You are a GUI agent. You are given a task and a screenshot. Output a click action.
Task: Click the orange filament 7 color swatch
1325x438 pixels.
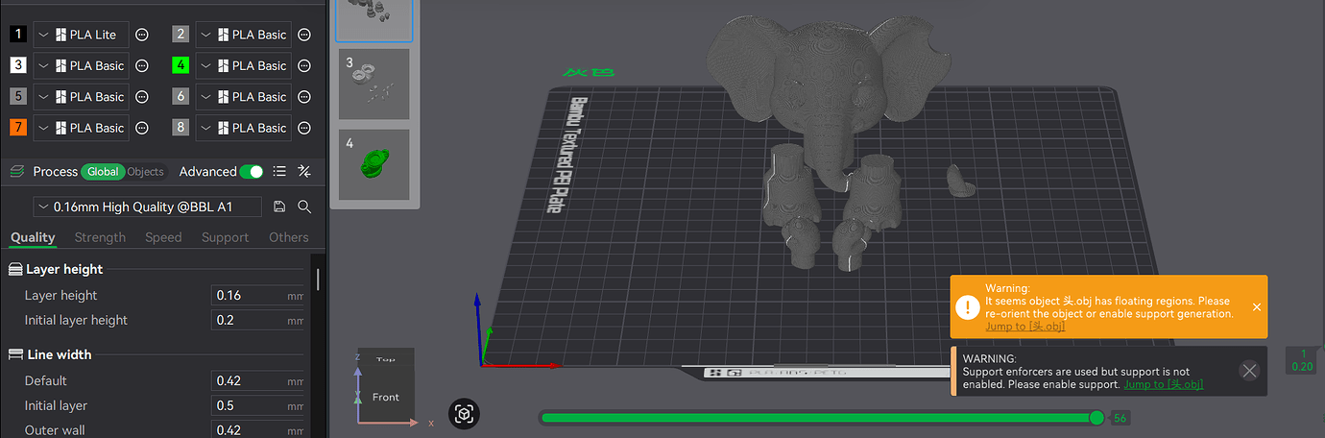[18, 128]
